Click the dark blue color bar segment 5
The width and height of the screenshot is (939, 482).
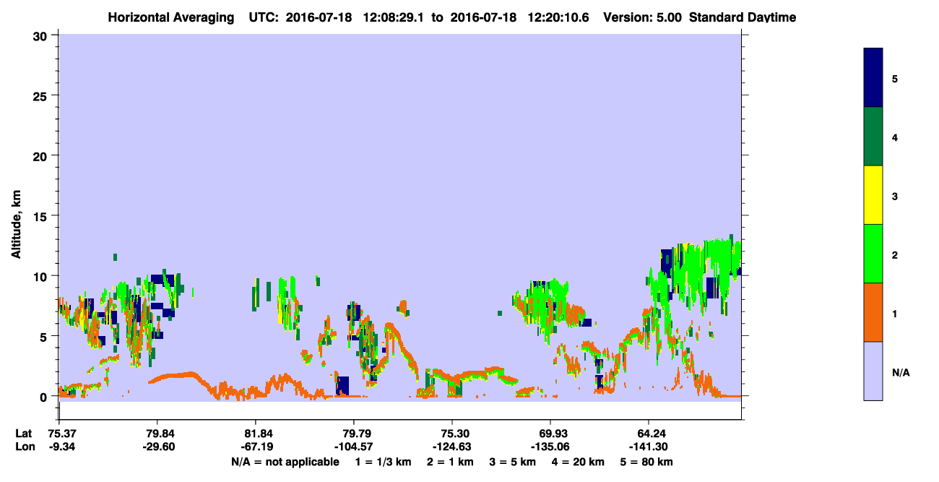click(873, 78)
